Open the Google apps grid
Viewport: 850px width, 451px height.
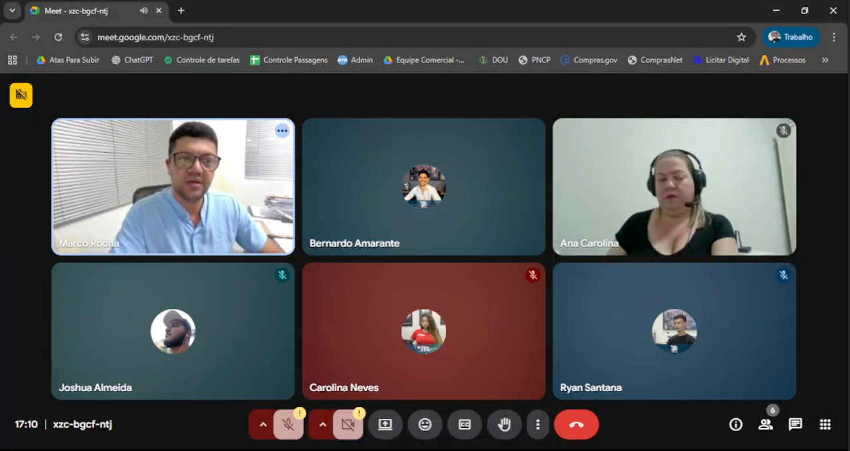pos(824,424)
